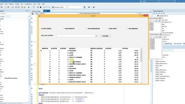
Task: Open the Faça sua escolha combo box dropdown
Action: [96, 36]
